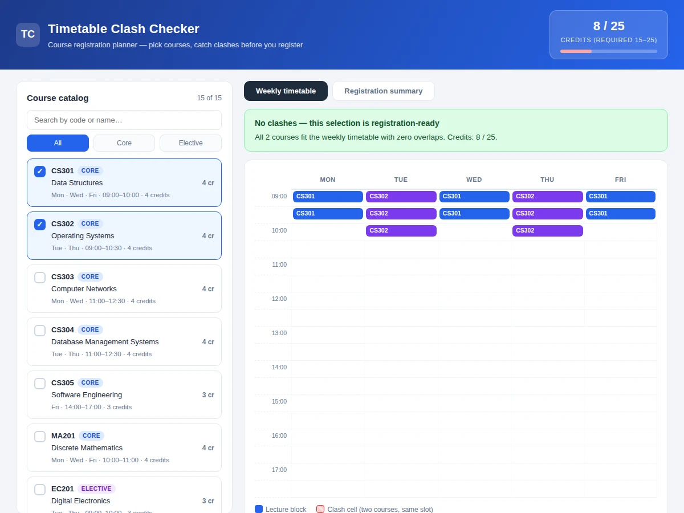Filter the catalog by Core courses
This screenshot has height=513, width=684.
coord(124,143)
